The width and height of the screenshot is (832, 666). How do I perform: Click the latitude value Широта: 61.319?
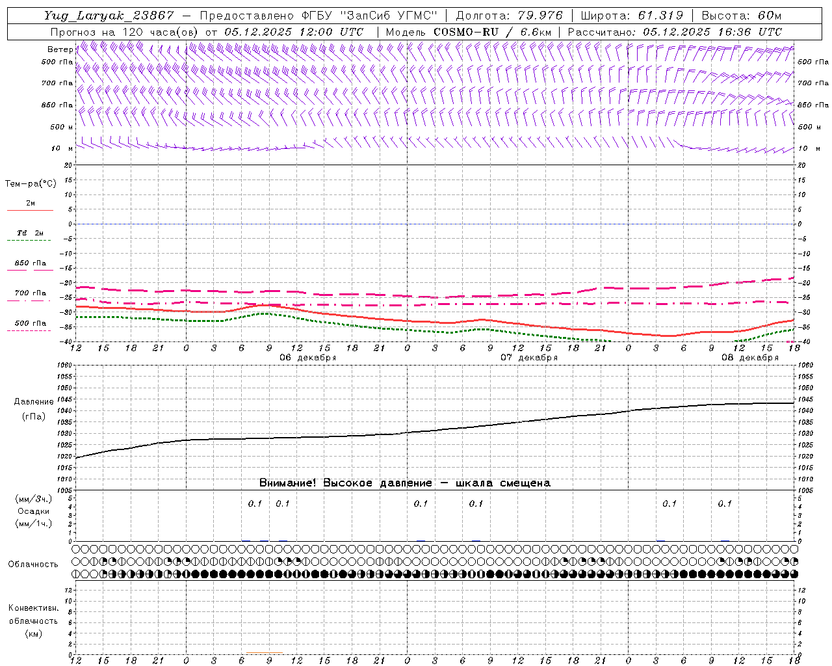(632, 16)
